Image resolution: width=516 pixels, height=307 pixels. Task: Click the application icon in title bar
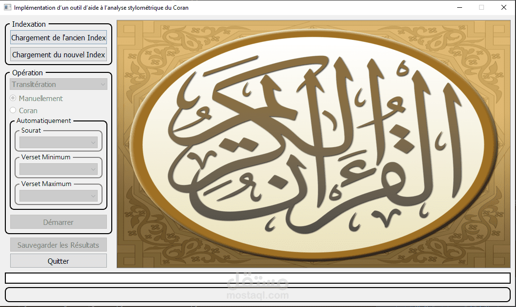7,7
